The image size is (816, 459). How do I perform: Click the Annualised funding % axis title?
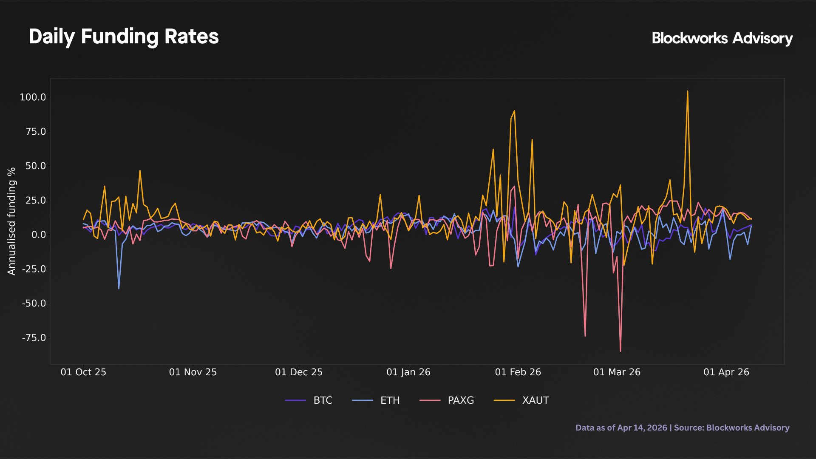pos(11,221)
